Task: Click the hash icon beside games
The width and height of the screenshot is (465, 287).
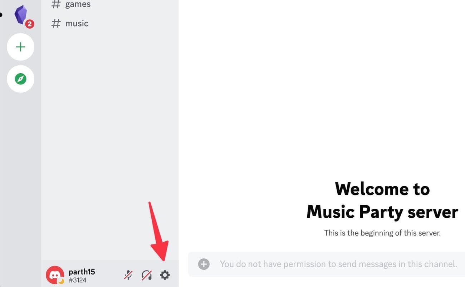Action: 56,4
